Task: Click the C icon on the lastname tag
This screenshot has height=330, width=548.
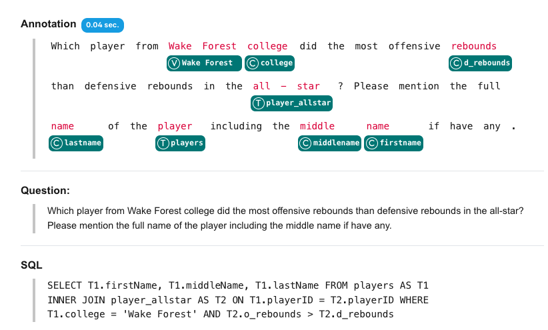Action: click(x=57, y=143)
